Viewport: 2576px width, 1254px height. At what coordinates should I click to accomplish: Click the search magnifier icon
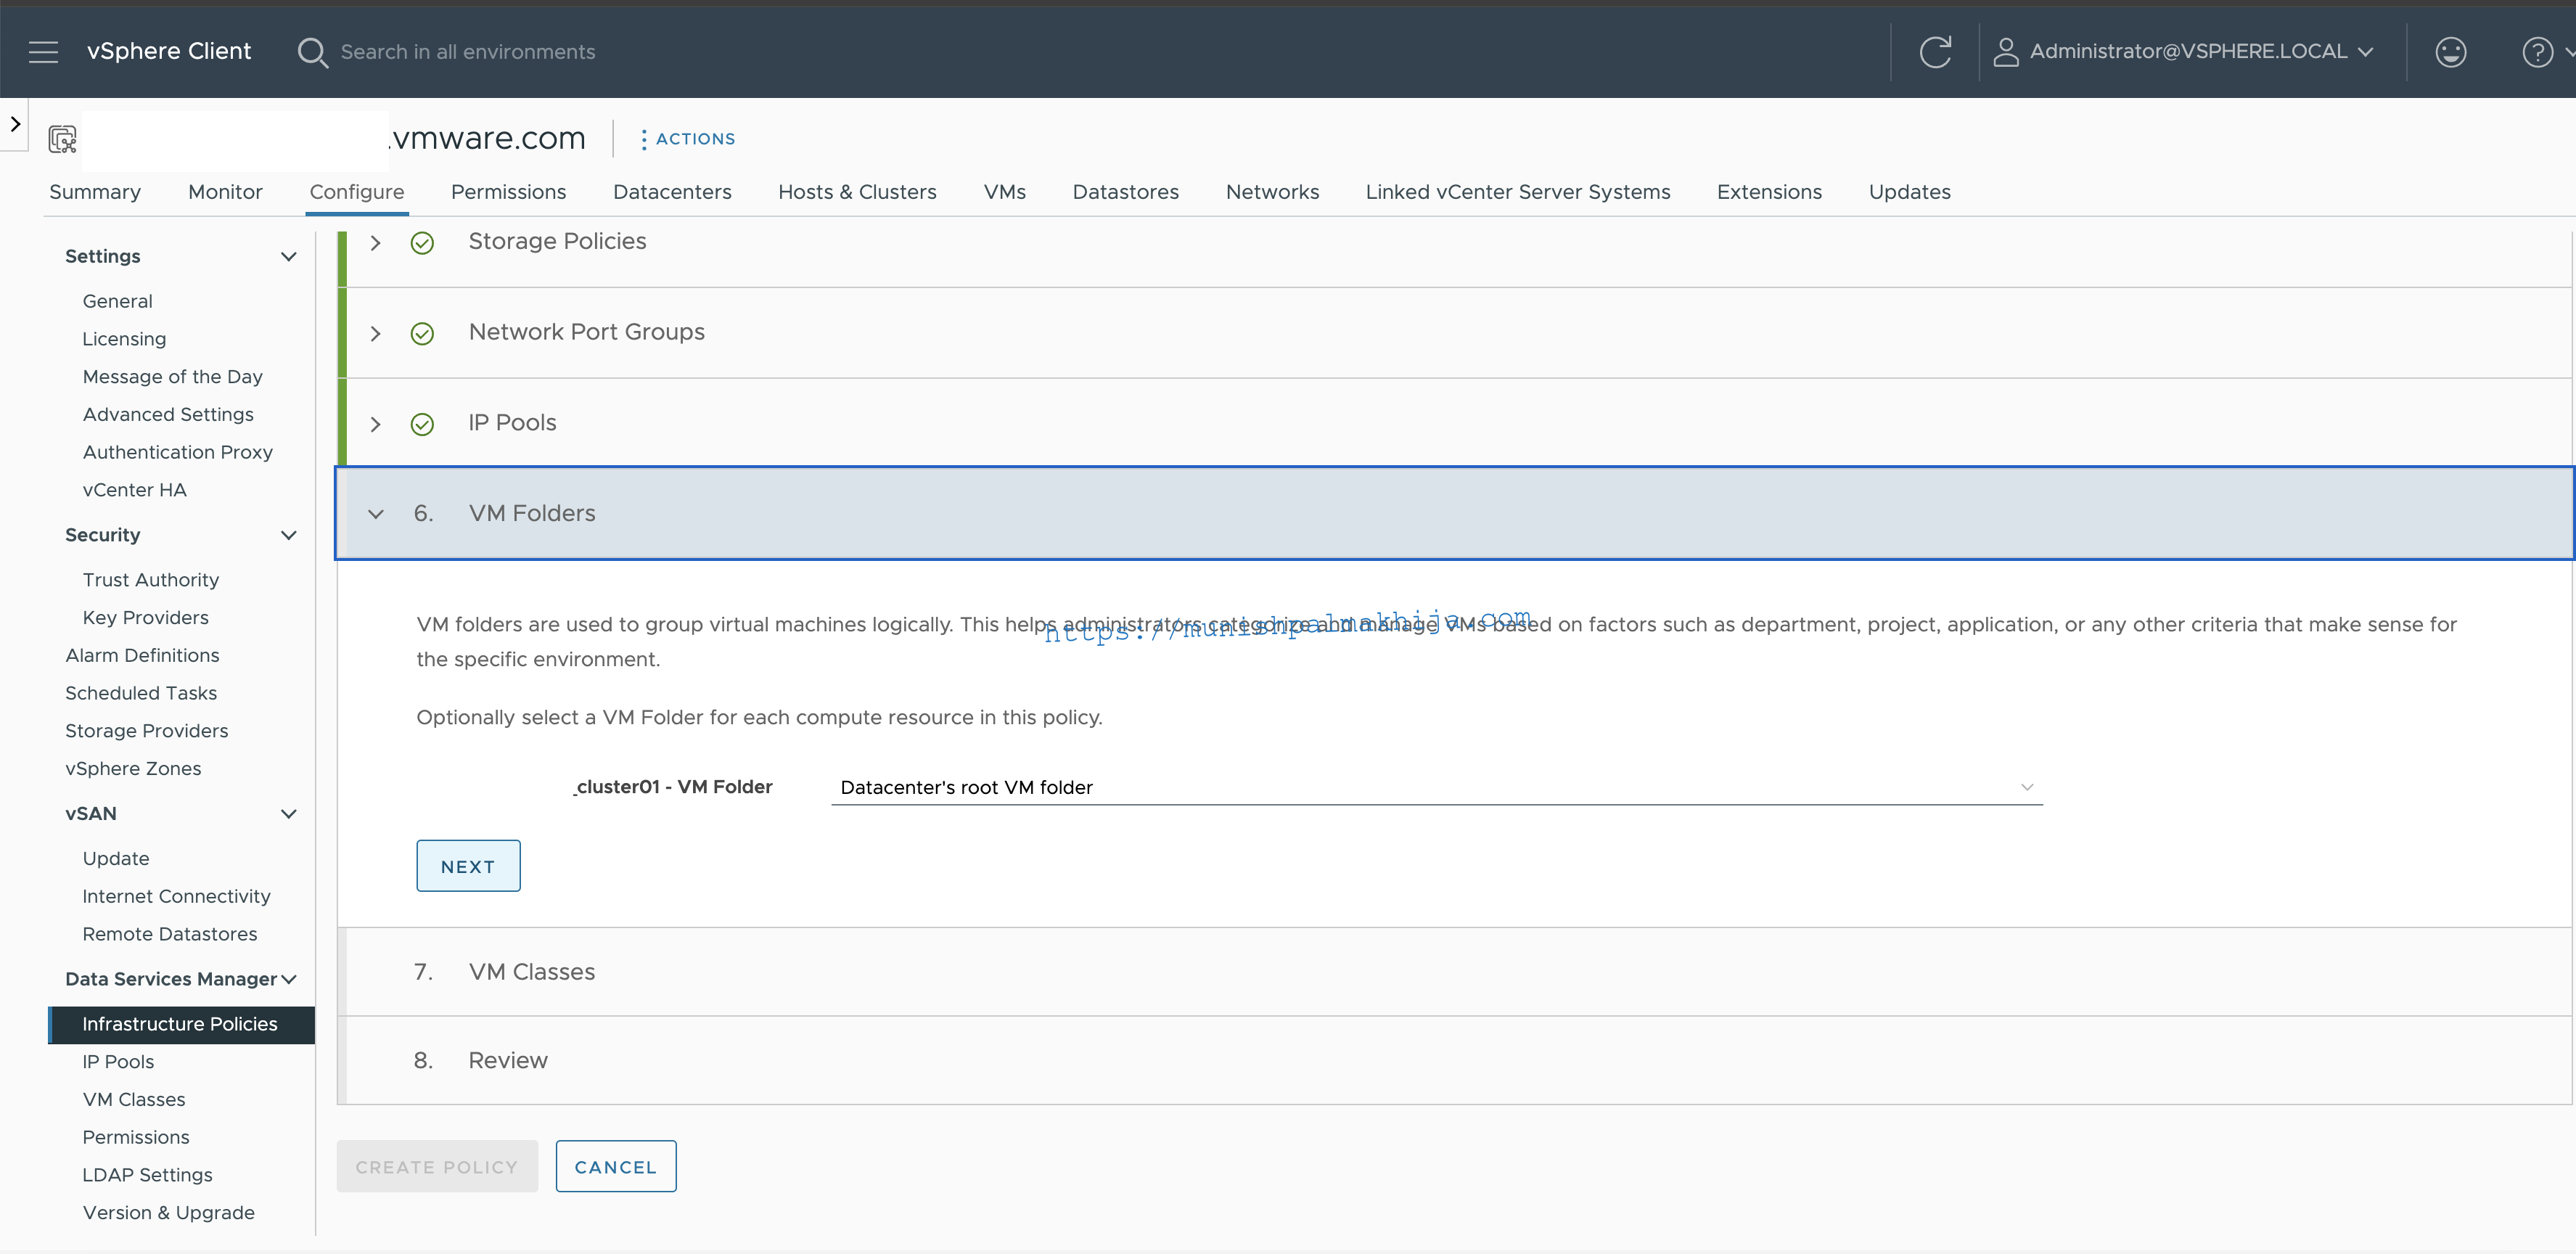312,52
